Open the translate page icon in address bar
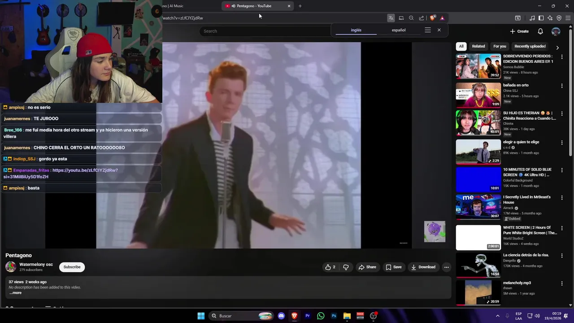This screenshot has height=323, width=574. click(x=391, y=18)
